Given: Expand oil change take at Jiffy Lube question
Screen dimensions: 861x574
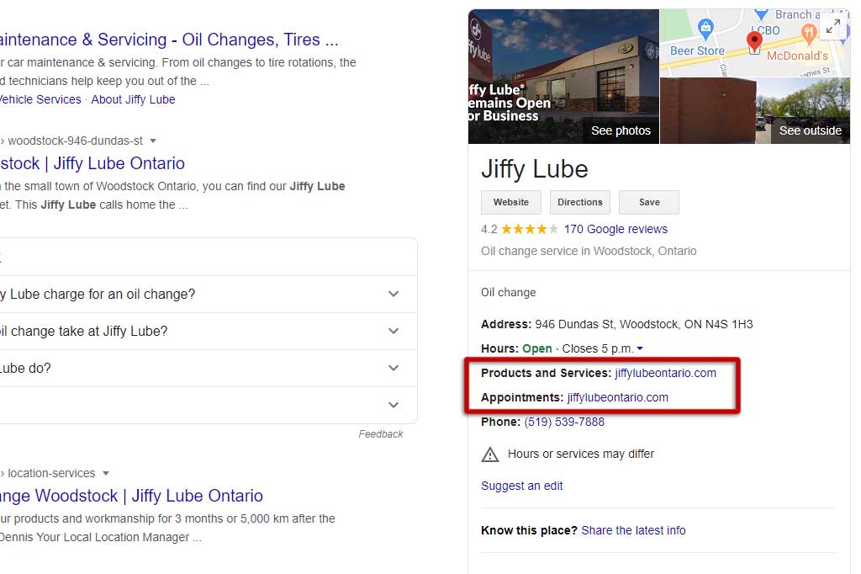Looking at the screenshot, I should pos(394,331).
